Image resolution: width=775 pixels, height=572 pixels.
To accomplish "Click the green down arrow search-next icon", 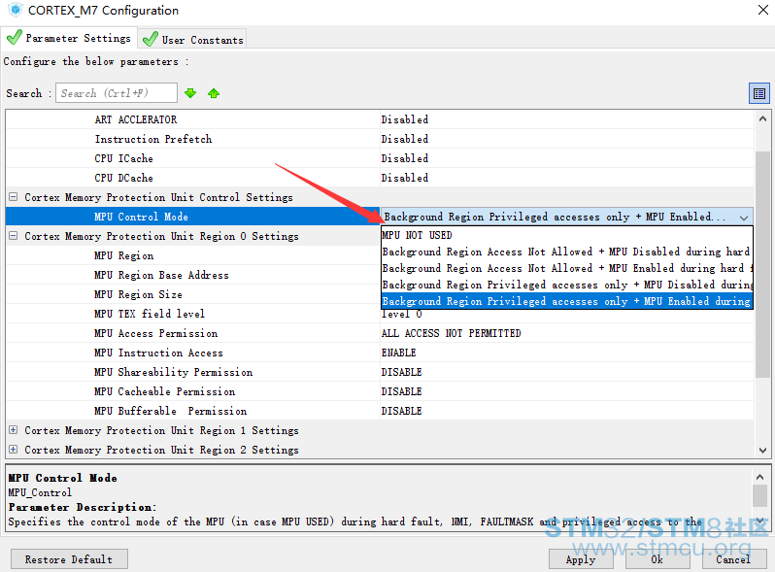I will point(190,93).
